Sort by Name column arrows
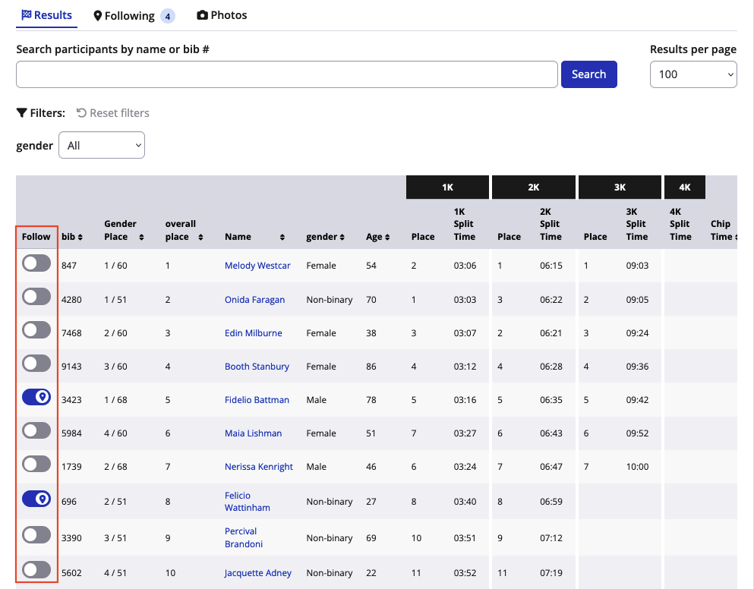Viewport: 754px width, 589px height. [282, 238]
